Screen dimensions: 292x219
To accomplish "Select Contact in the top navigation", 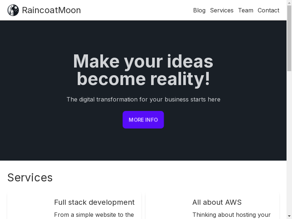I will 268,10.
